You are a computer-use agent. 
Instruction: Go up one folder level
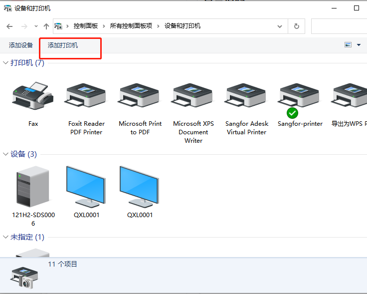pyautogui.click(x=46, y=26)
